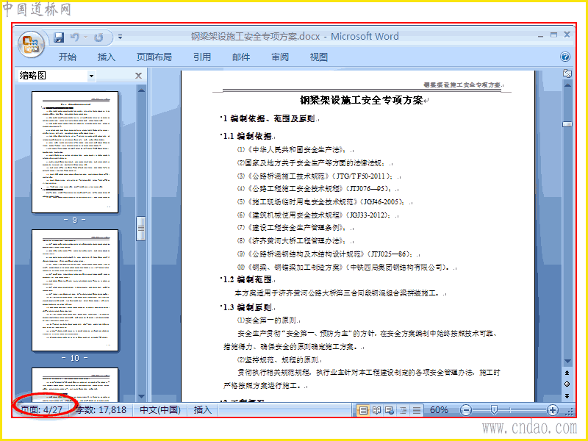
Task: Toggle the ruler icon above scrollbar
Action: tap(567, 73)
